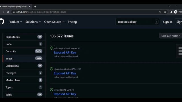Expand the Open Source menu

coord(54,22)
